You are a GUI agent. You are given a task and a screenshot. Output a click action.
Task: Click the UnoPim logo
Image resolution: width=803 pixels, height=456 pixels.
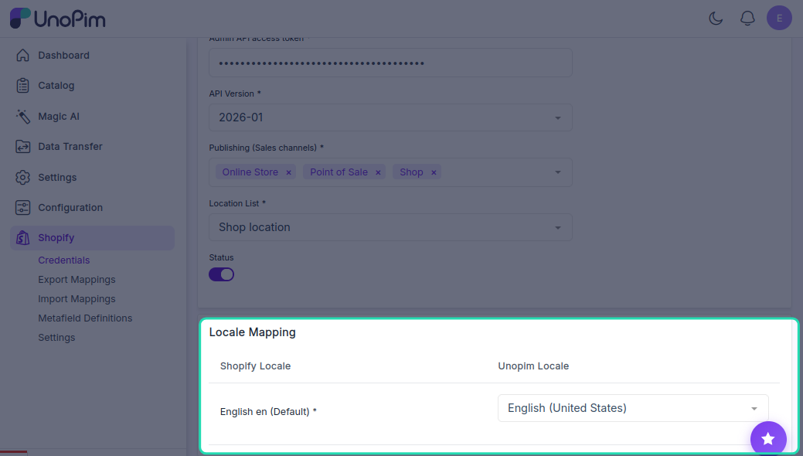(58, 19)
